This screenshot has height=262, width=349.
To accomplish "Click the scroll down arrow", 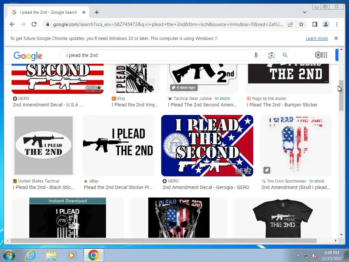I will (x=341, y=235).
